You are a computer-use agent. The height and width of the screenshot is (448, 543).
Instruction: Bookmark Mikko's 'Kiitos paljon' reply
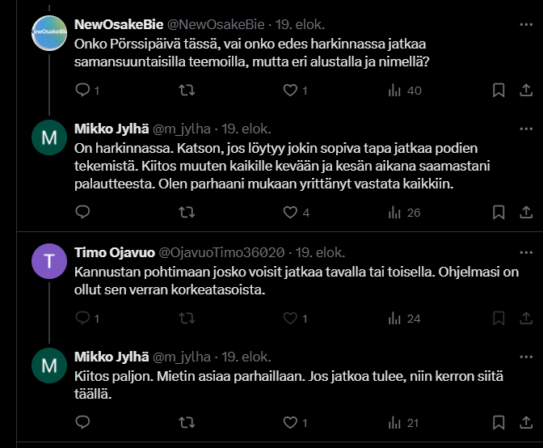tap(499, 422)
